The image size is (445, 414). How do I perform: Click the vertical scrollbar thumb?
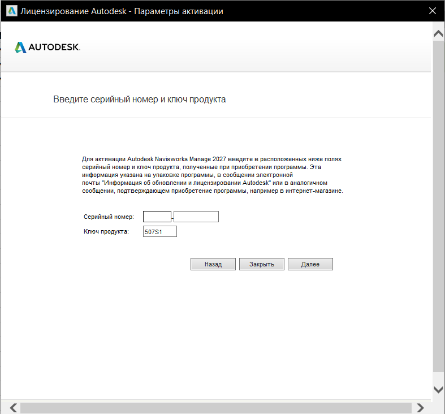(x=438, y=206)
